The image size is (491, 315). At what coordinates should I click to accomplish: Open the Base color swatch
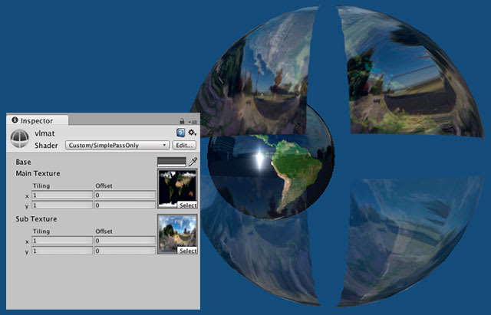point(171,162)
